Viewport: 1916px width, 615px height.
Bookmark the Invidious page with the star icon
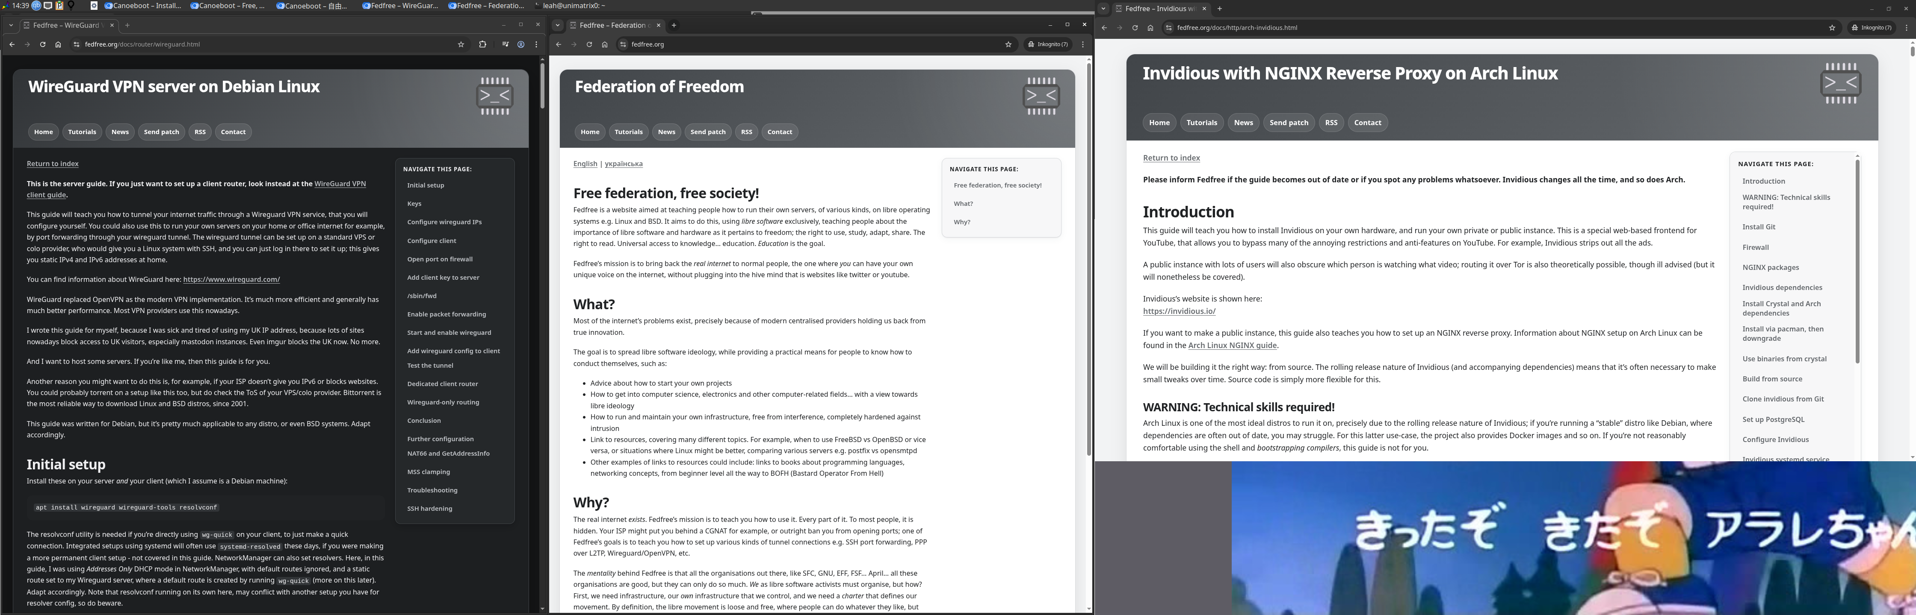[1832, 28]
